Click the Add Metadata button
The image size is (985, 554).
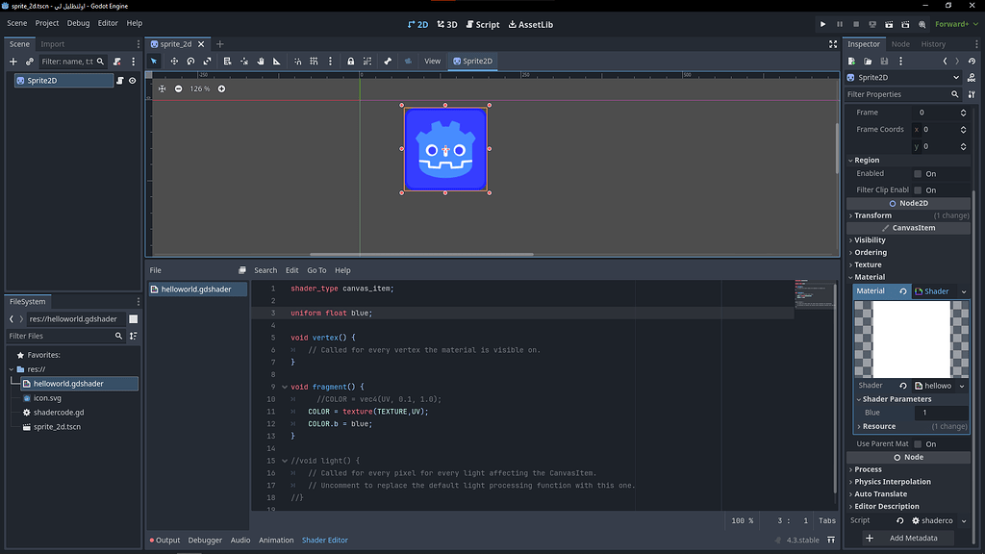pos(908,538)
